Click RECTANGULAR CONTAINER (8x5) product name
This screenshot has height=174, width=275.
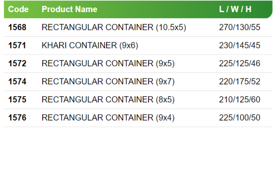108,100
